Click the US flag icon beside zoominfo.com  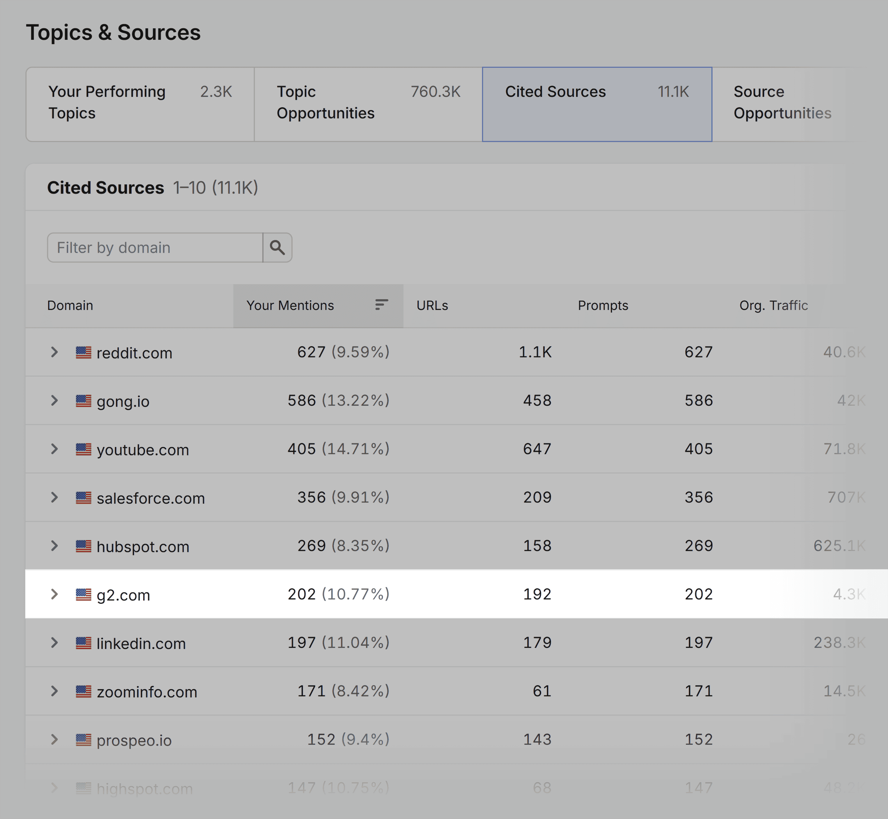[83, 691]
